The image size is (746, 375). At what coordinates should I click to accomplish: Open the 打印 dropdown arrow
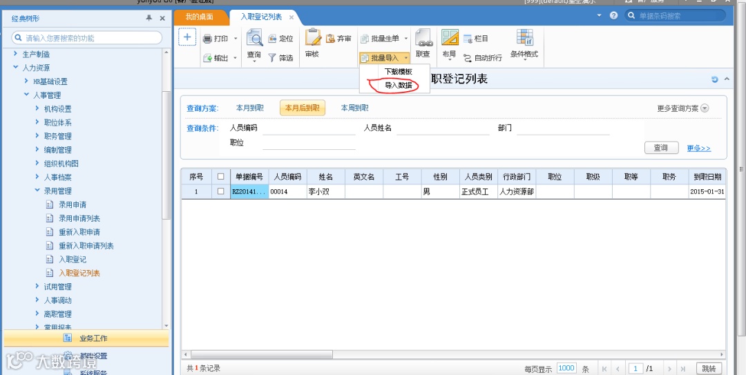236,39
